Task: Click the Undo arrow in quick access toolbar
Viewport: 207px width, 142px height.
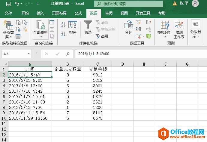Action: click(17, 4)
